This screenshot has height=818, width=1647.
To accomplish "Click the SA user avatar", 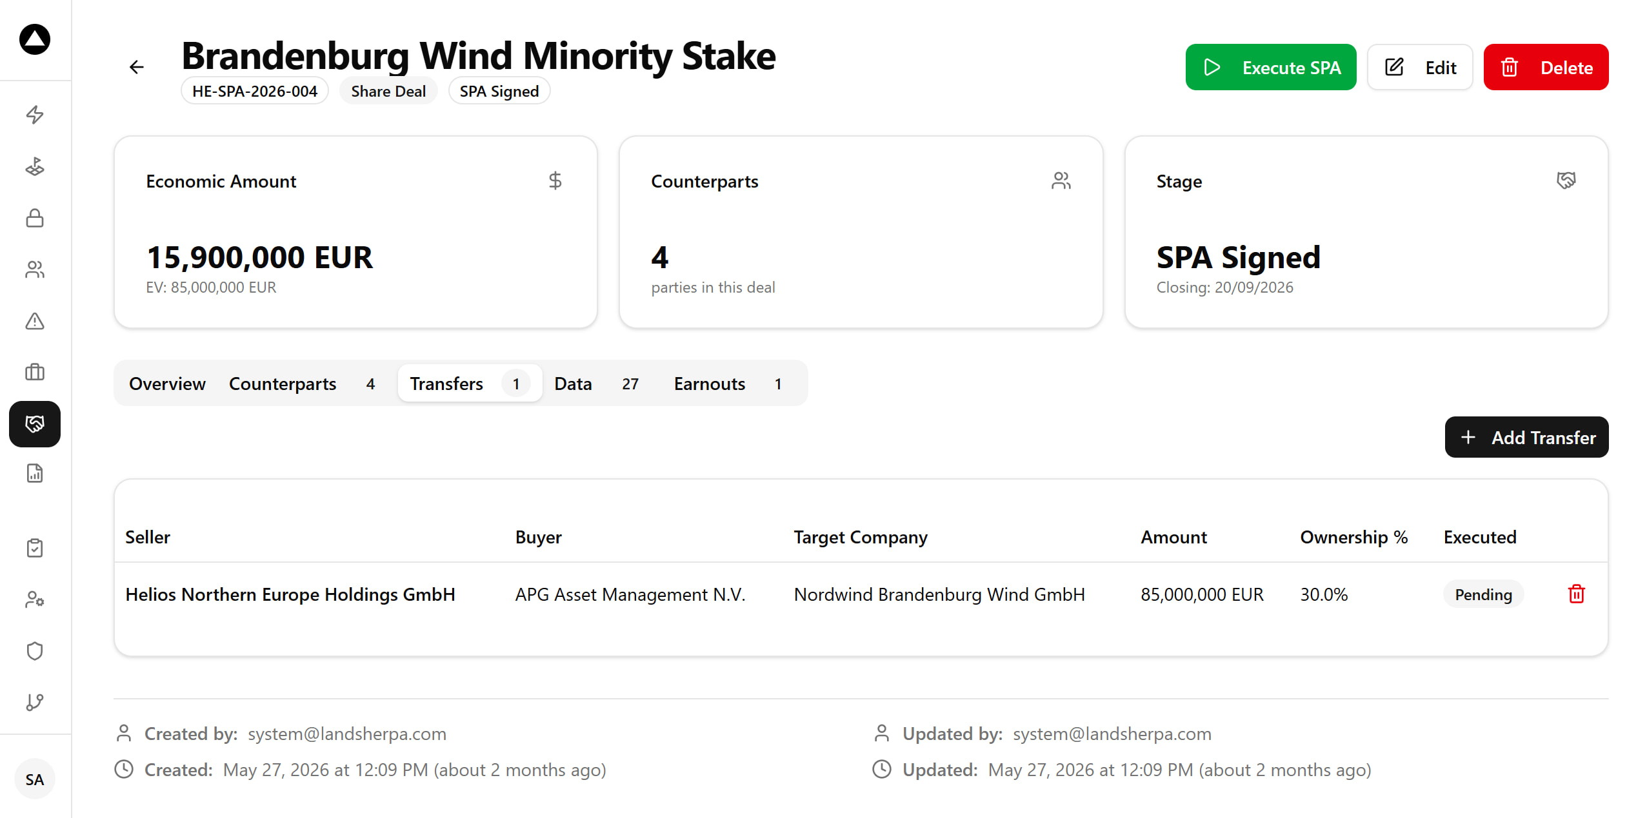I will click(x=35, y=779).
